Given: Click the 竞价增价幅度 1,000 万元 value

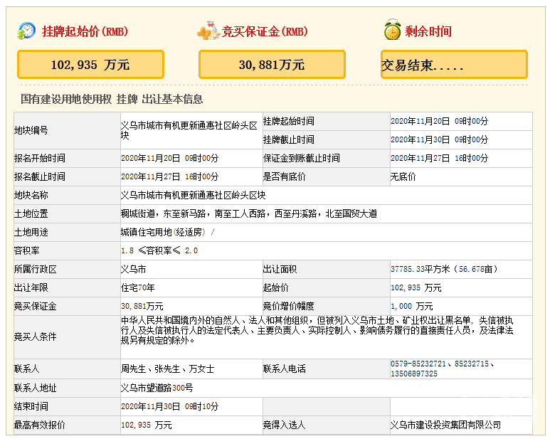Looking at the screenshot, I should point(411,306).
